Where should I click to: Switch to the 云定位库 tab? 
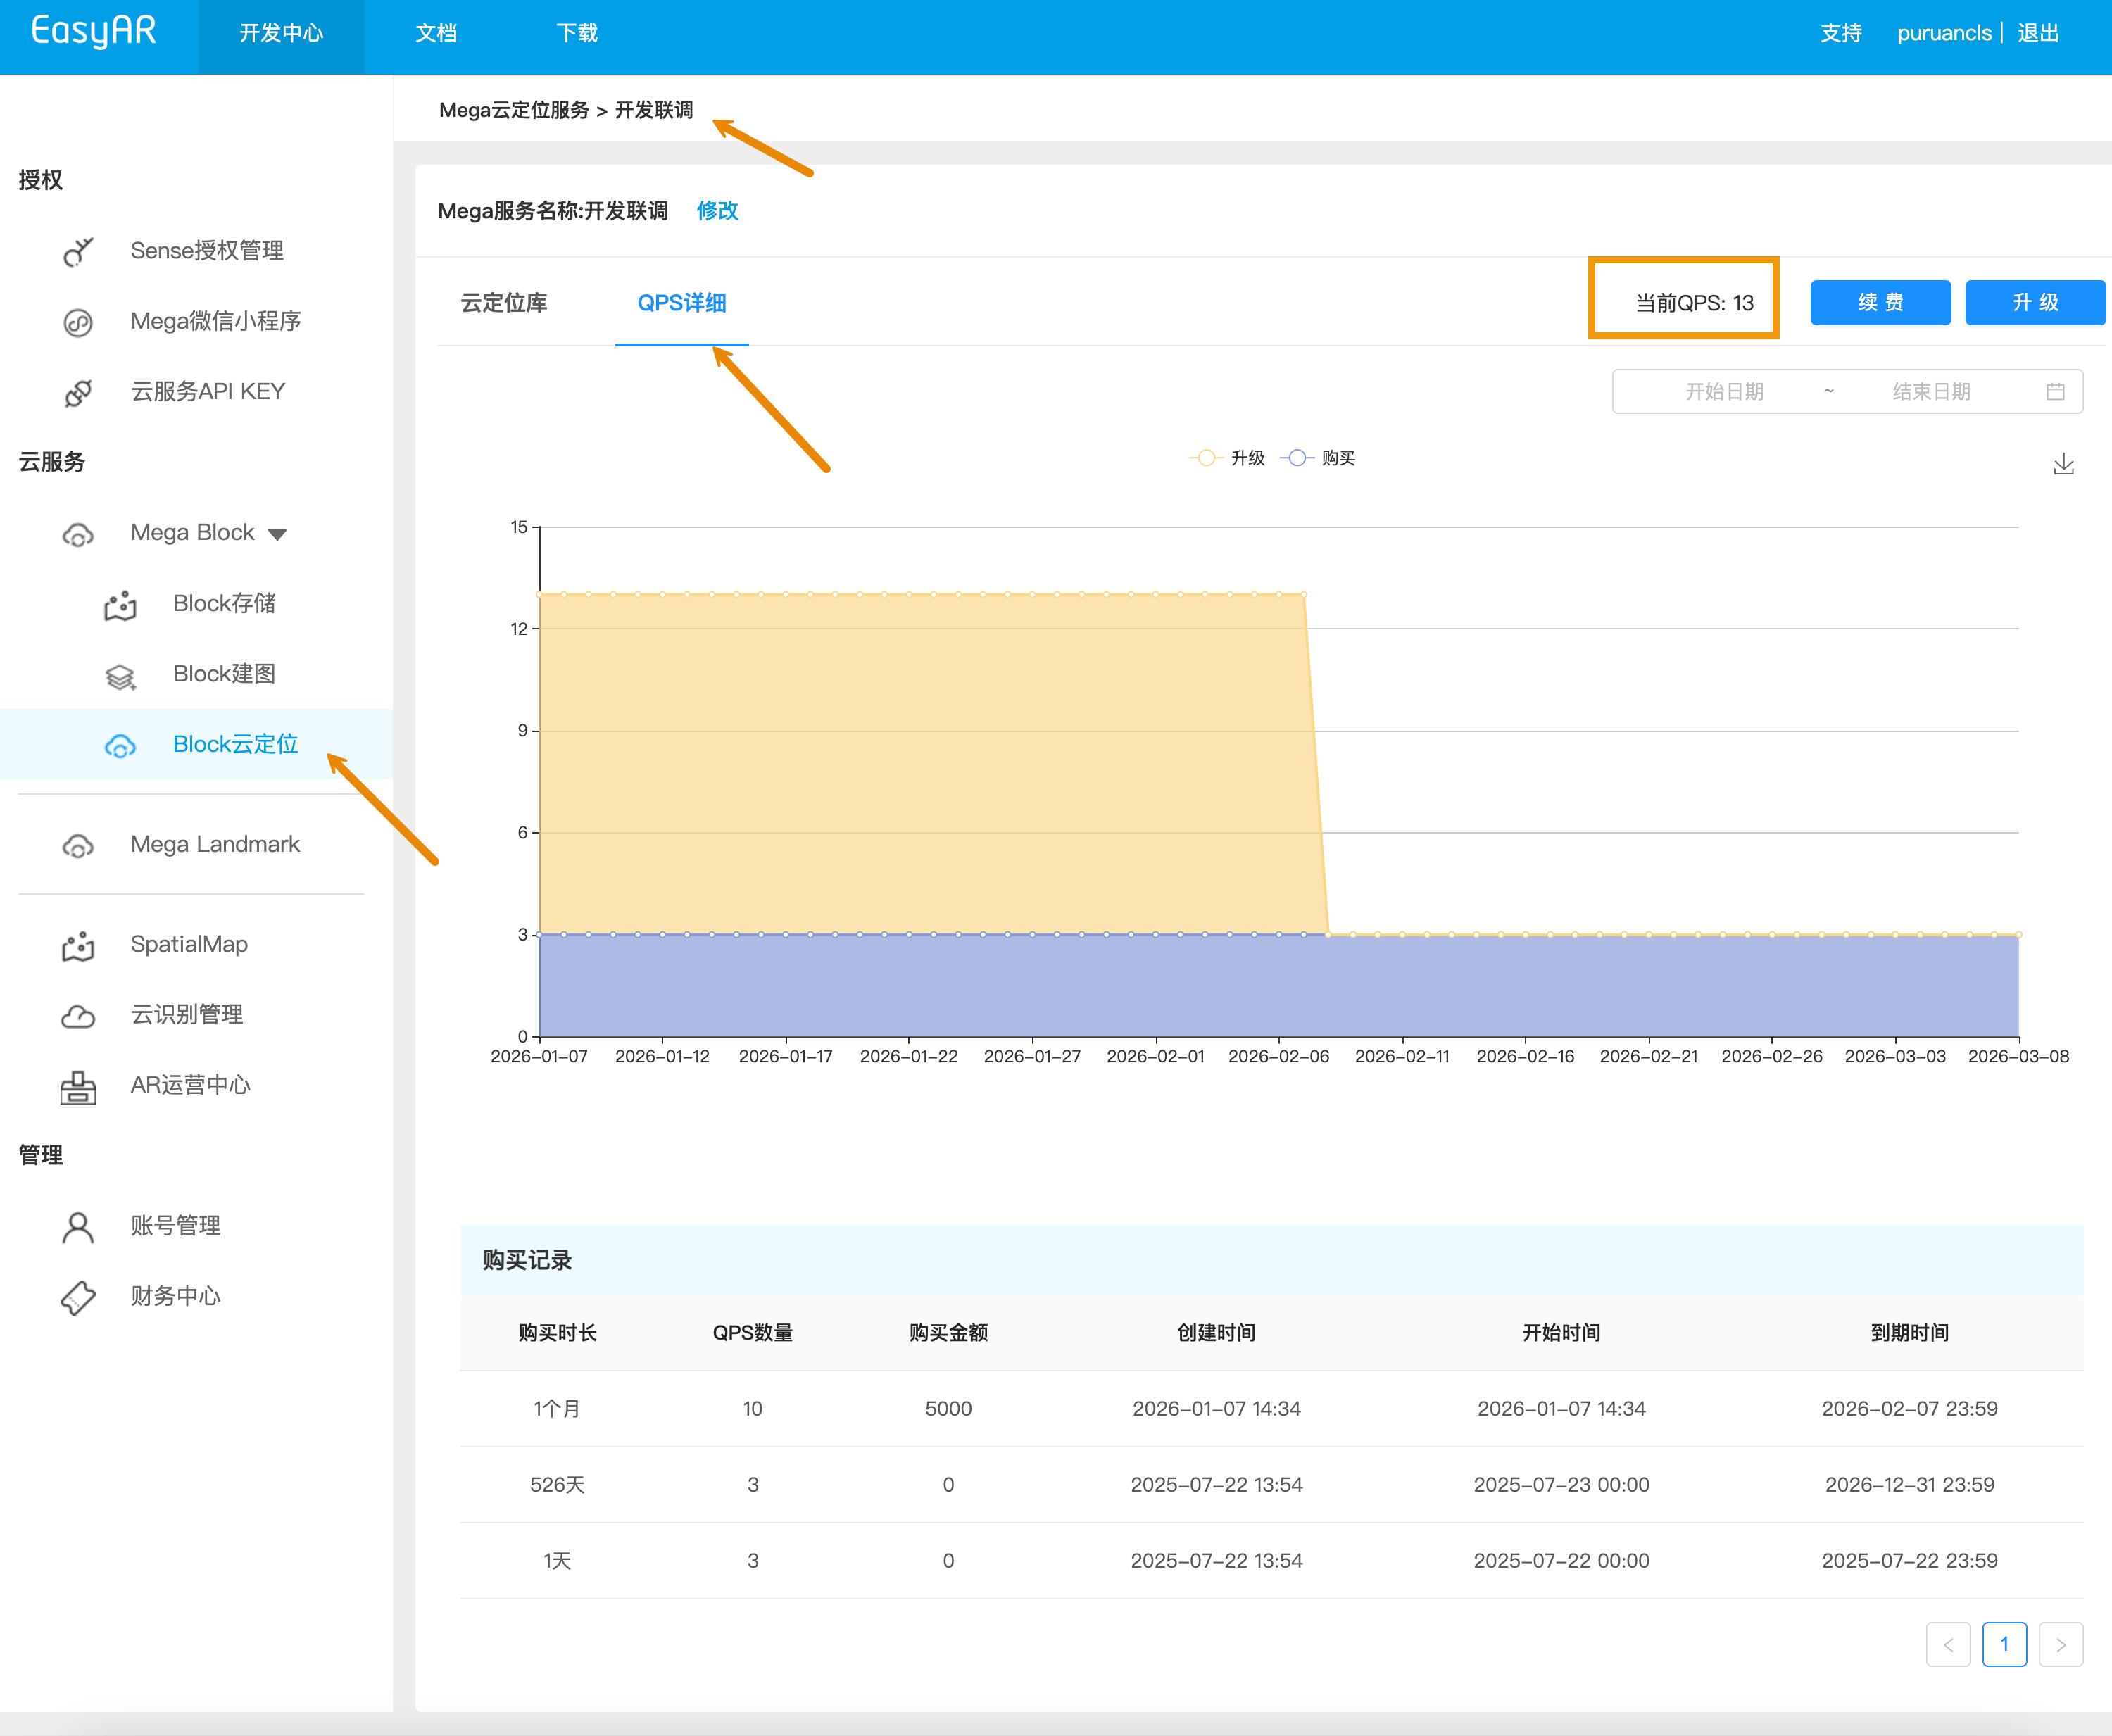click(503, 303)
